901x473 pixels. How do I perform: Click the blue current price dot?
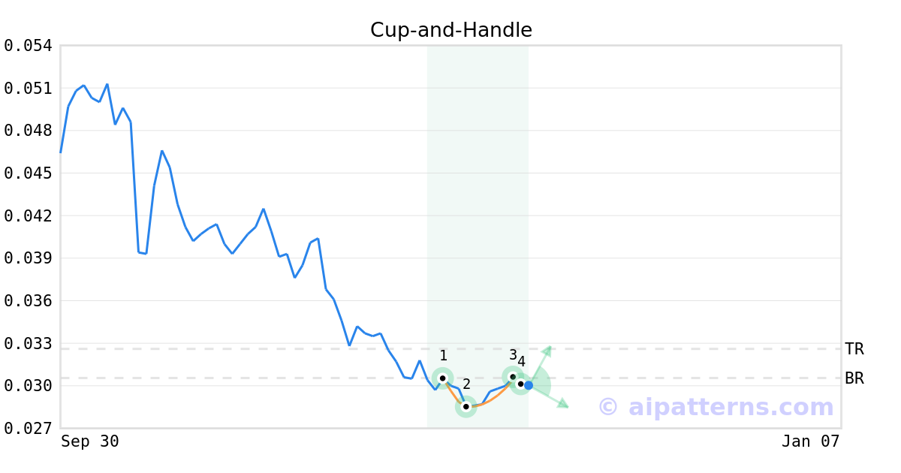tap(529, 385)
